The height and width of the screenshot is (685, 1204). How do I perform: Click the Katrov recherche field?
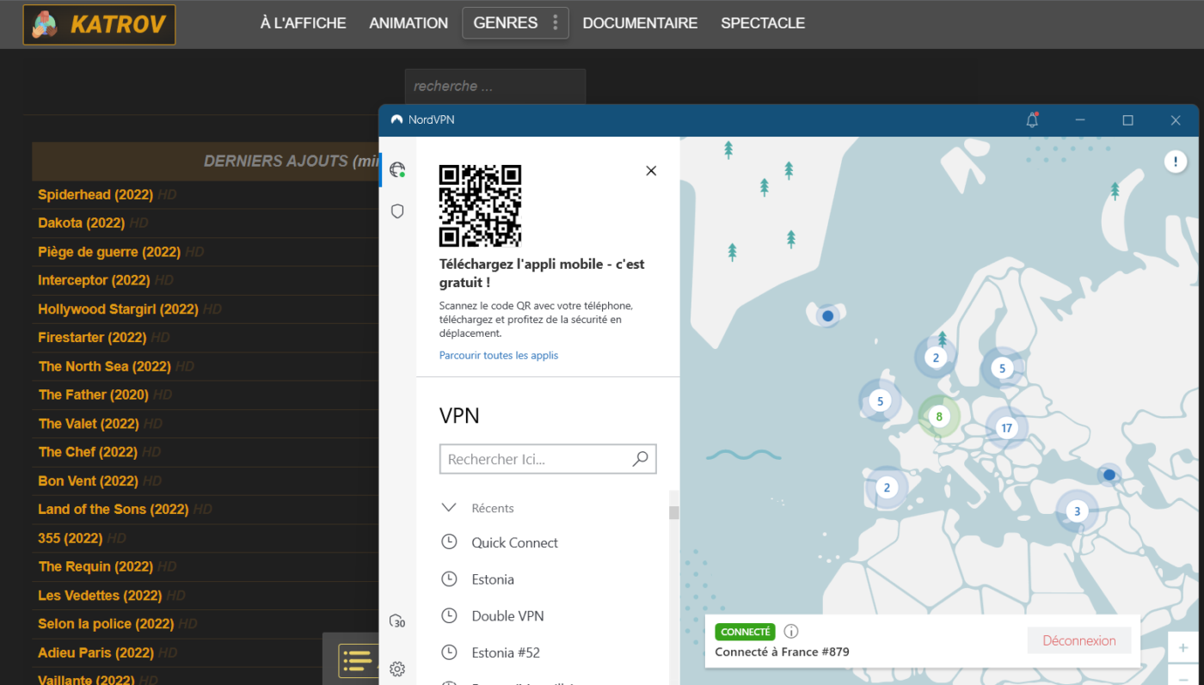point(495,86)
